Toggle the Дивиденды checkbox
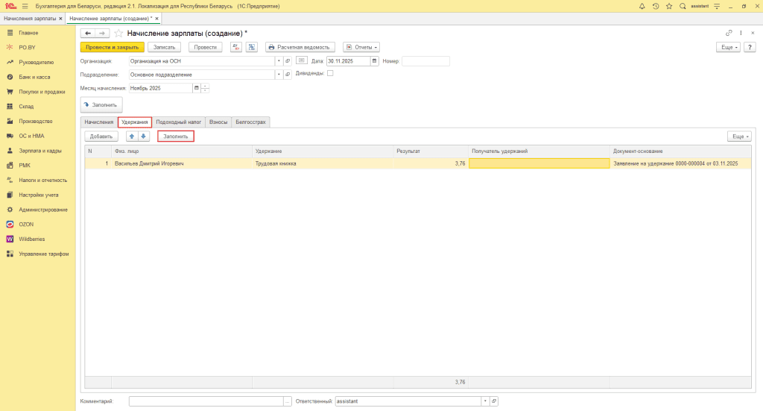763x411 pixels. coord(330,74)
